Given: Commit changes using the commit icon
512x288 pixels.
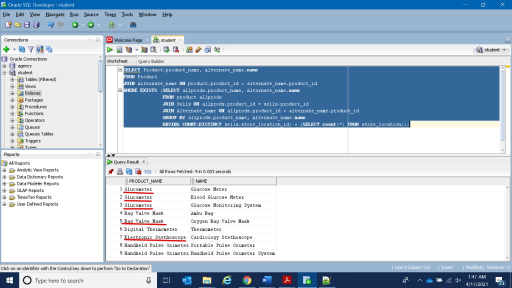Looking at the screenshot, I should (x=166, y=49).
